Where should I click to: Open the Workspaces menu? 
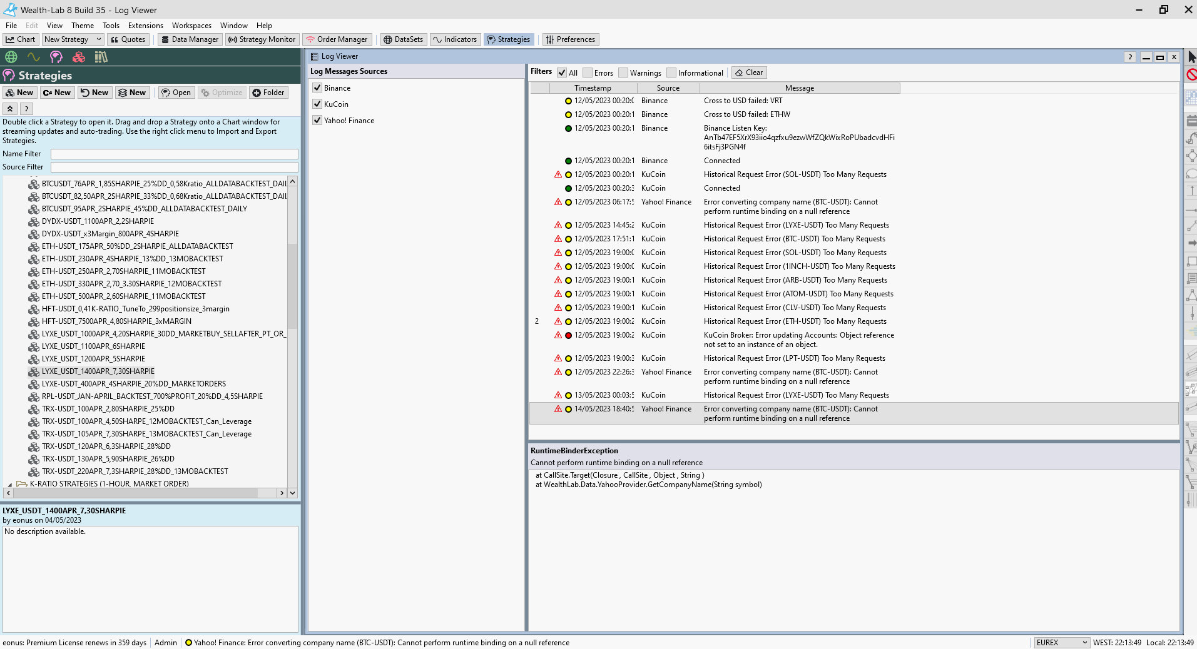pos(191,26)
